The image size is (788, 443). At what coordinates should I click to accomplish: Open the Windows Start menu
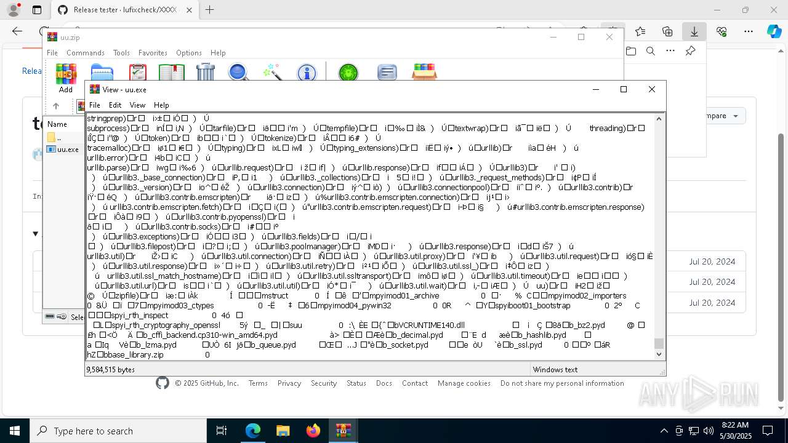point(15,431)
